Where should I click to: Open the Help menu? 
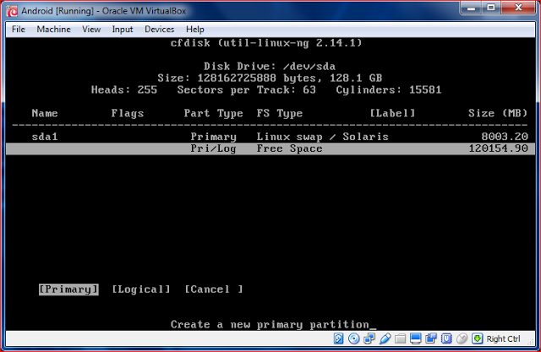click(x=195, y=30)
